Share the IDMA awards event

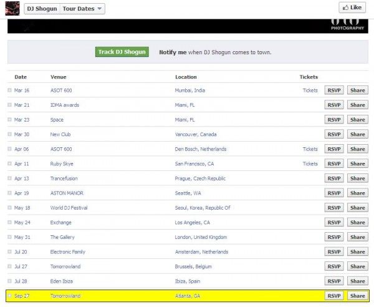click(358, 105)
